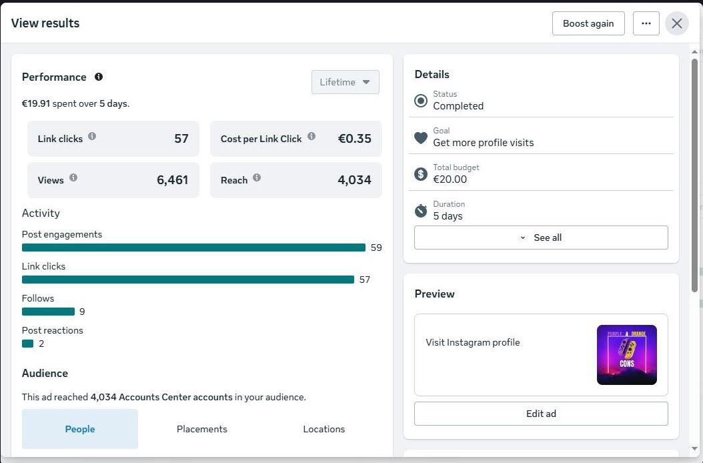Open the Locations audience tab
Viewport: 703px width, 463px height.
point(324,429)
